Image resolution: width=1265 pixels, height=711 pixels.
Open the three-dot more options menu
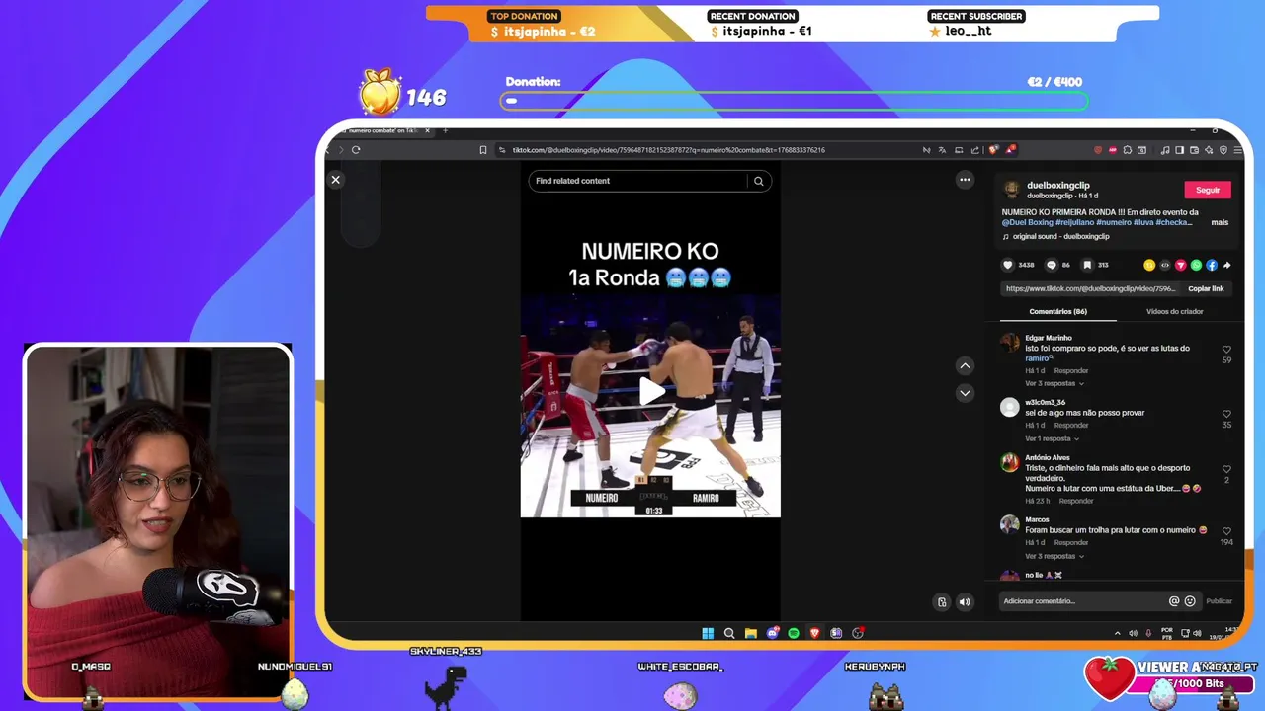965,180
